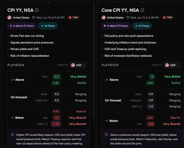Image resolution: width=184 pixels, height=148 pixels.
Task: Open USD impact dropdown in Core CPI playbook
Action: (172, 65)
